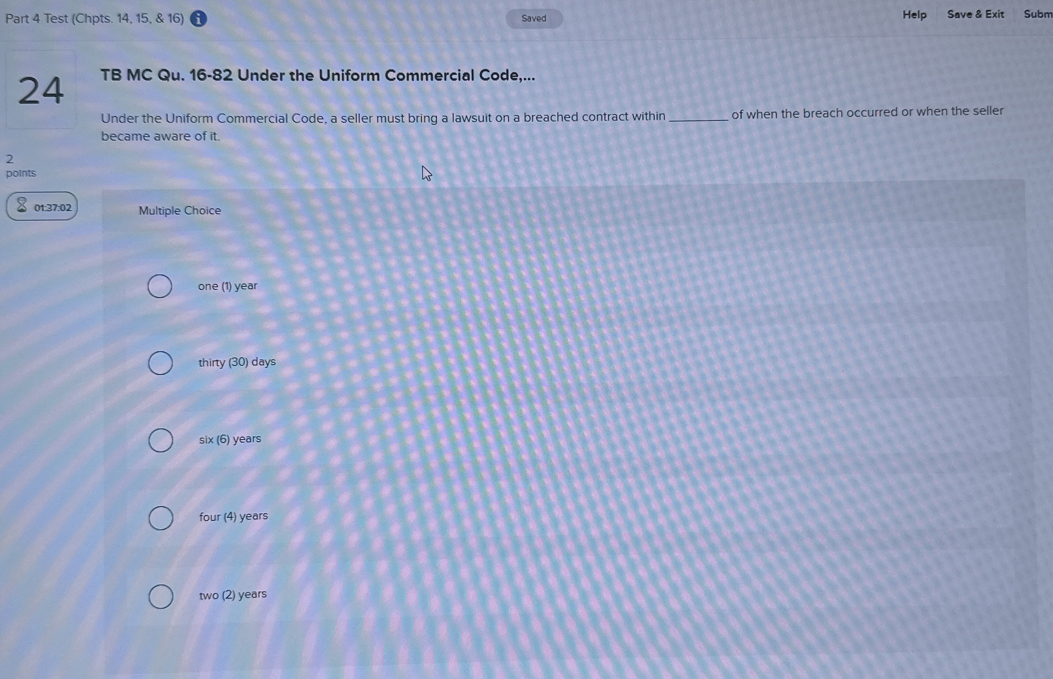Choose the 'thirty (30) days' option
This screenshot has width=1053, height=679.
[160, 363]
